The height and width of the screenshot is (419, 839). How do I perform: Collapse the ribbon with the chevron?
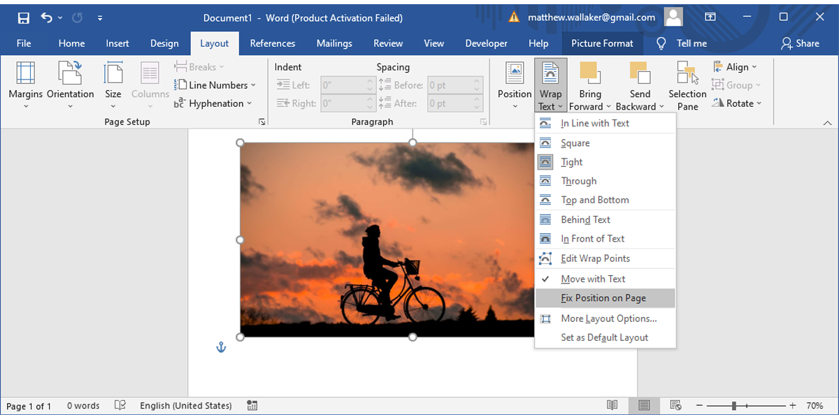point(828,122)
